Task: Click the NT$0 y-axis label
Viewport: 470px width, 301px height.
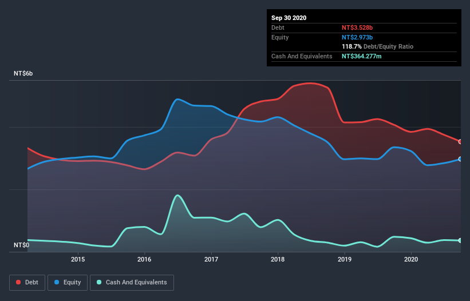Action: [x=21, y=245]
